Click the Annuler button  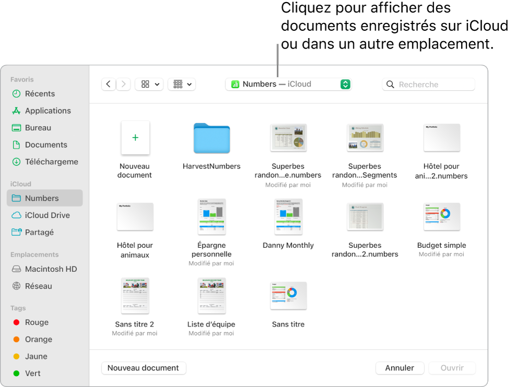[x=400, y=368]
